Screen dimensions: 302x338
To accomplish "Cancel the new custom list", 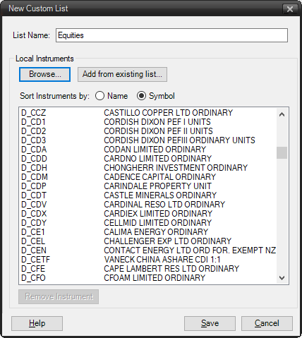I will click(267, 323).
